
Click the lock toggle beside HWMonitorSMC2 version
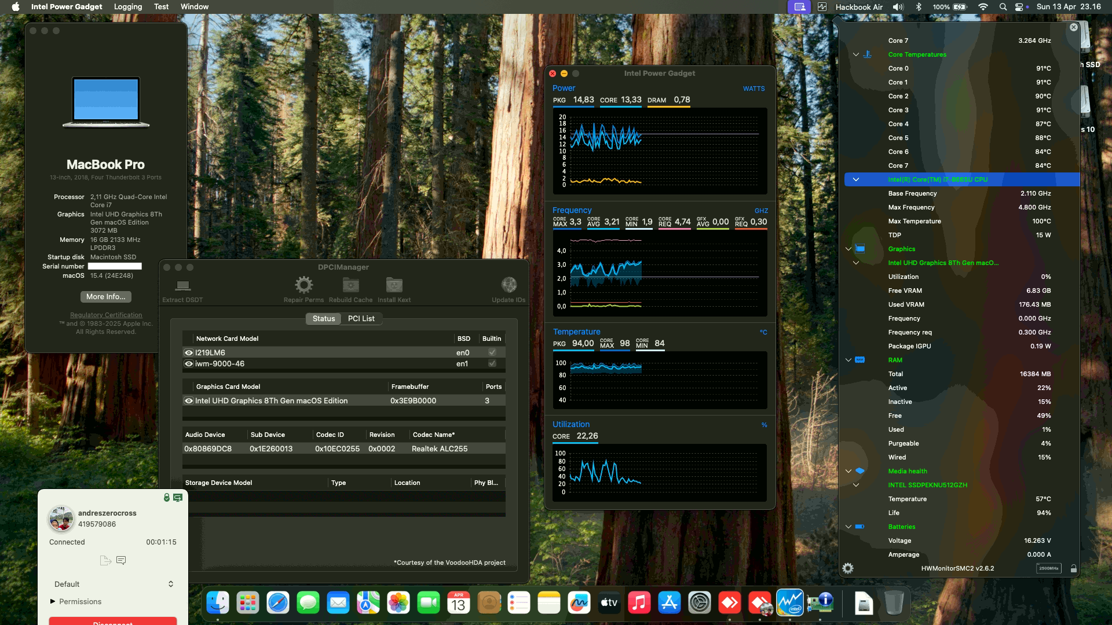tap(1073, 568)
